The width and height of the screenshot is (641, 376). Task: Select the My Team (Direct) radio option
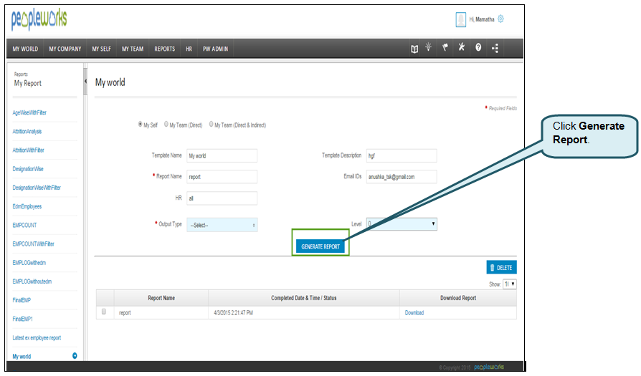point(167,125)
